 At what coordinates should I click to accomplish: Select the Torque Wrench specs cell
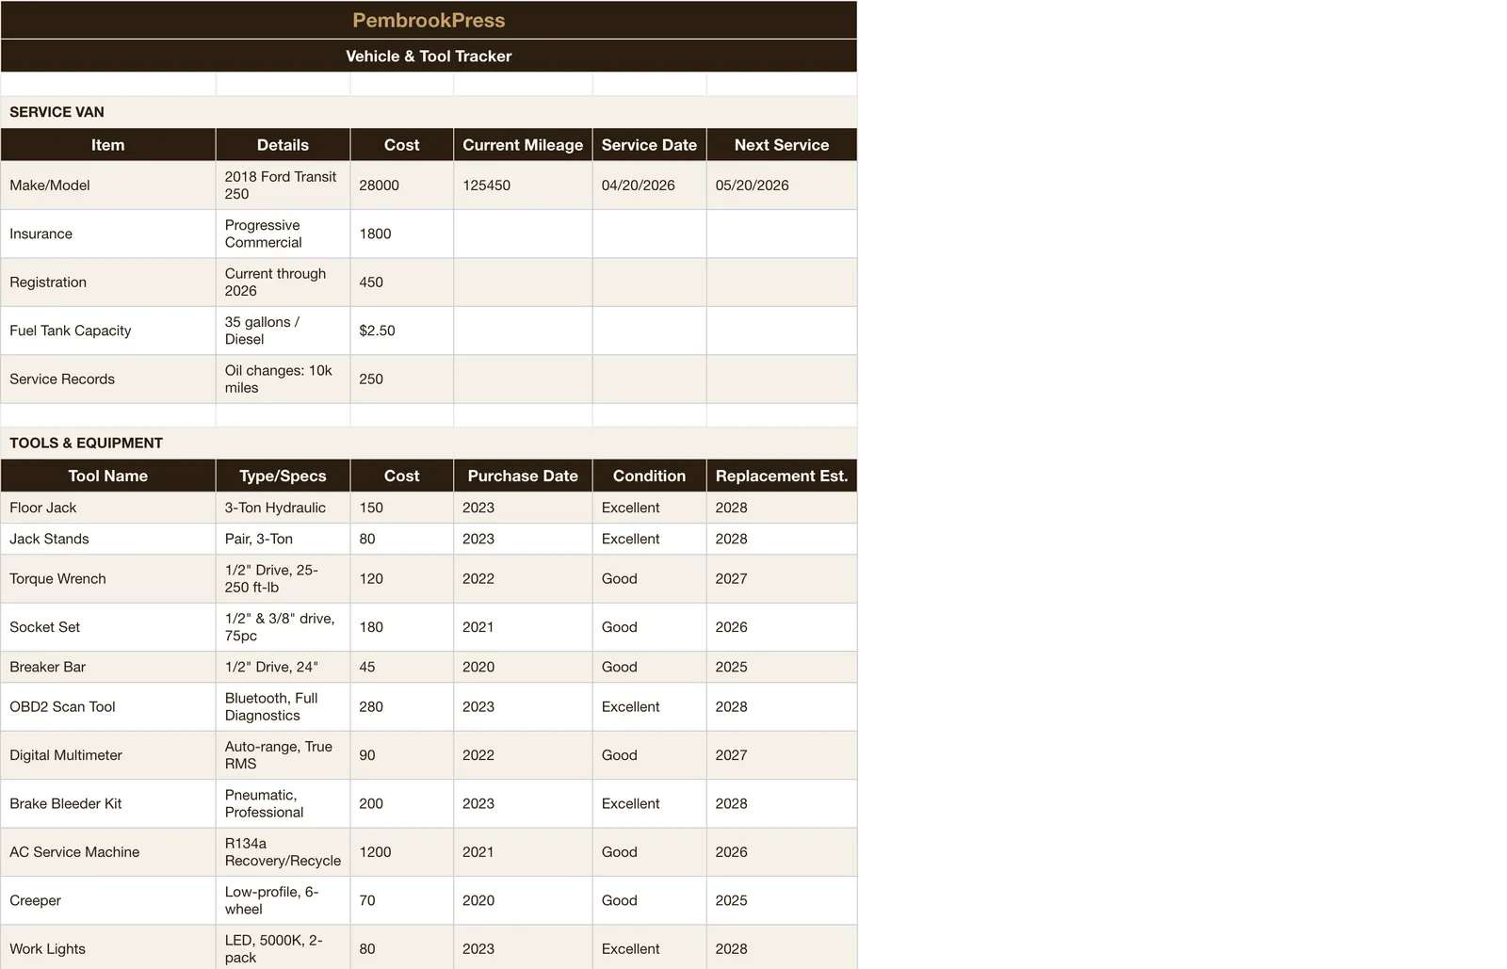point(283,578)
